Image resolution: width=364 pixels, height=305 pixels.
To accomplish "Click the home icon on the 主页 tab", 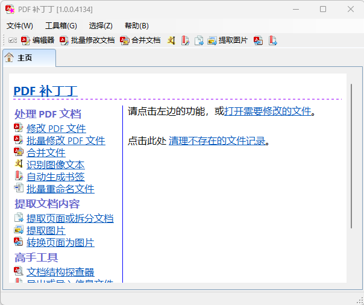I will 9,57.
